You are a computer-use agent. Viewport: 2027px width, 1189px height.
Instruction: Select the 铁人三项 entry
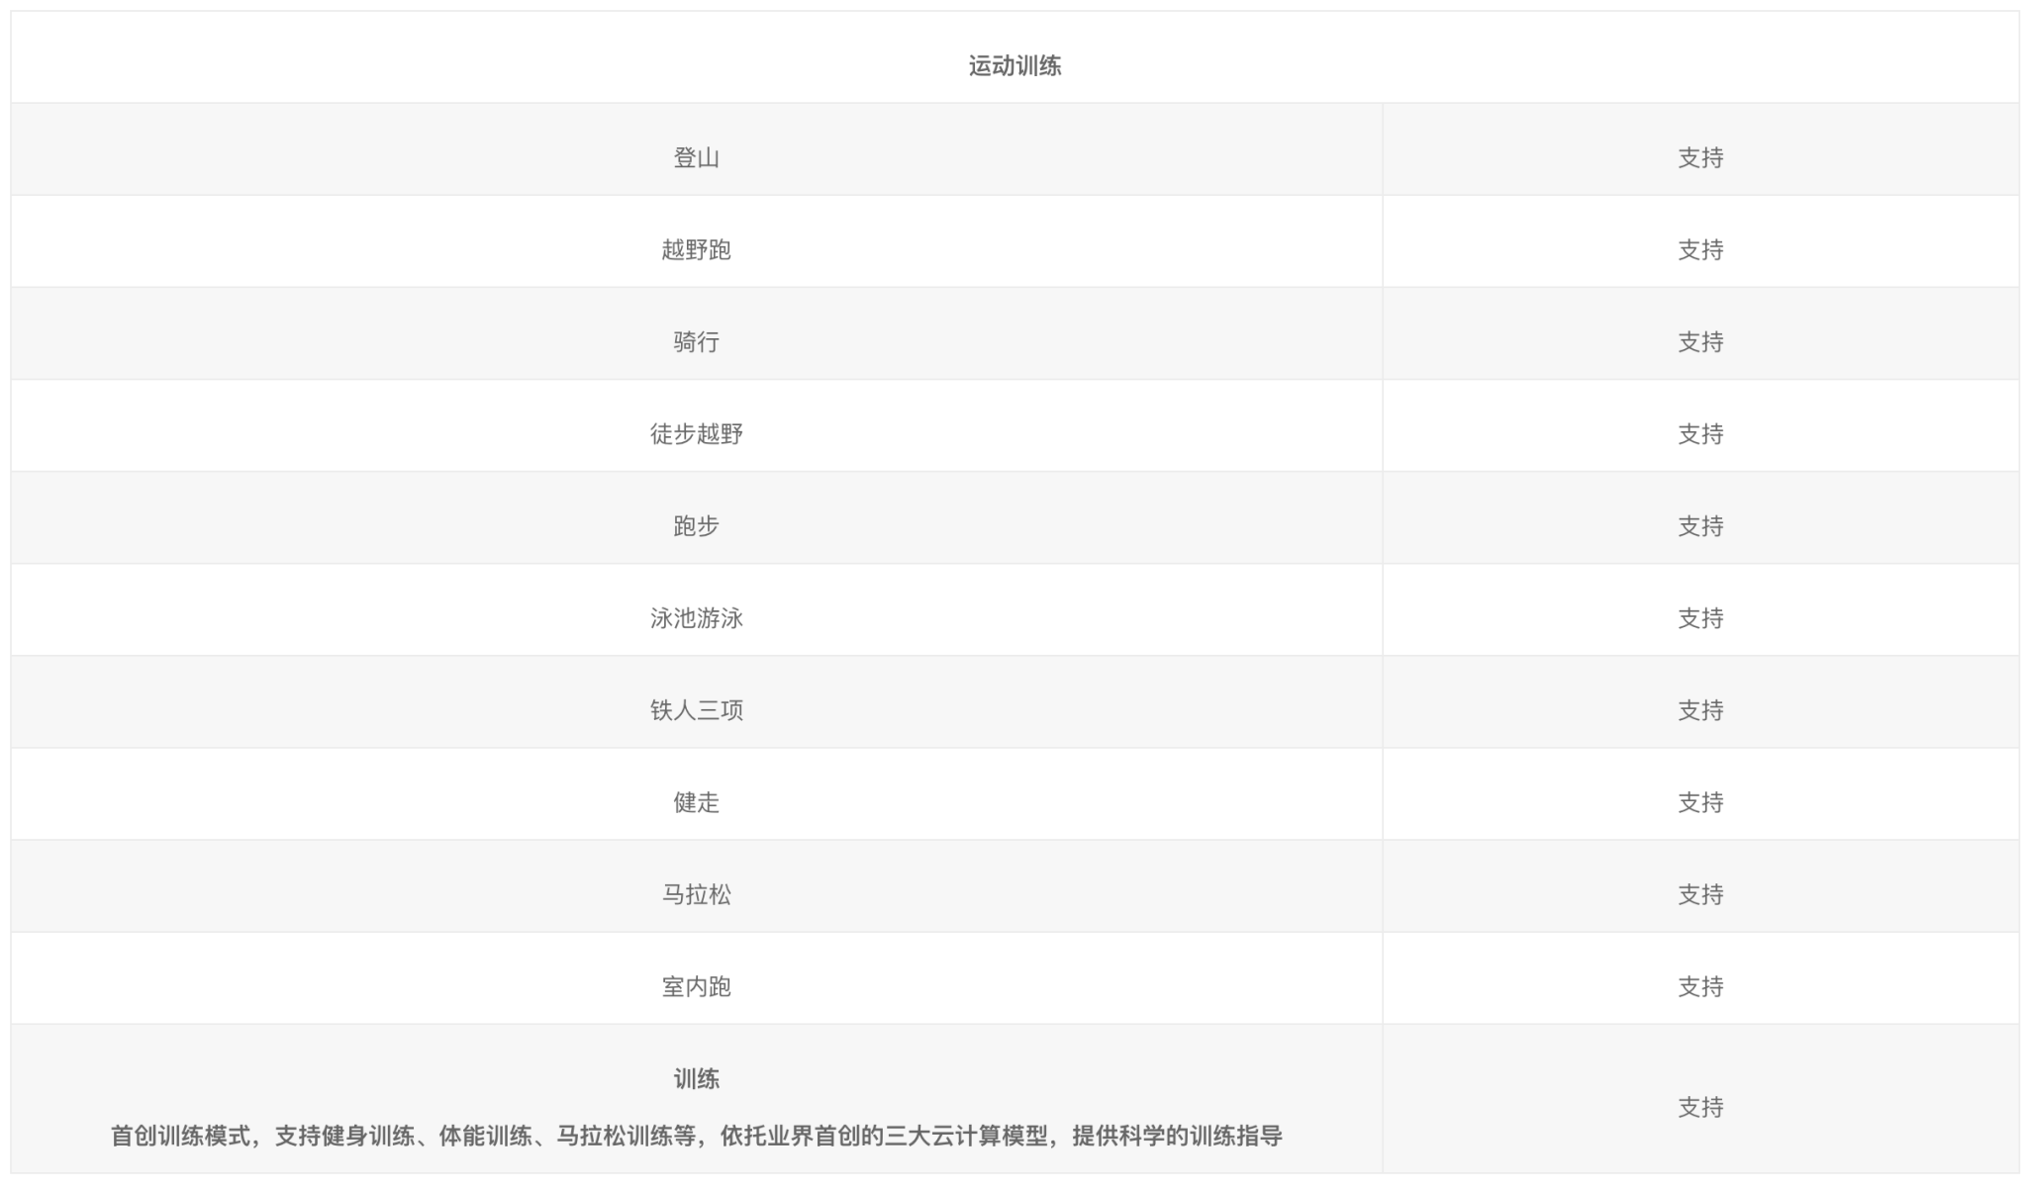[x=696, y=710]
